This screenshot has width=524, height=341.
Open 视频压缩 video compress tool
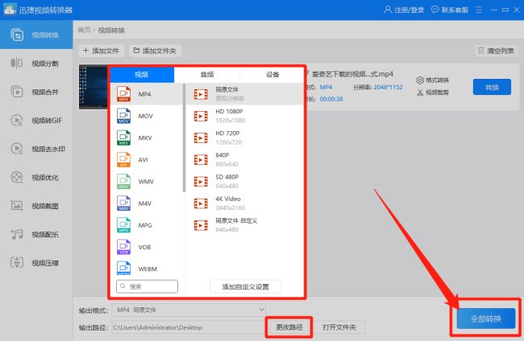(36, 263)
